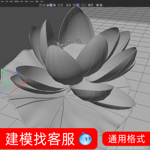150x150 pixels.
Task: Click the first greyed-out circular icon
Action: [82, 5]
